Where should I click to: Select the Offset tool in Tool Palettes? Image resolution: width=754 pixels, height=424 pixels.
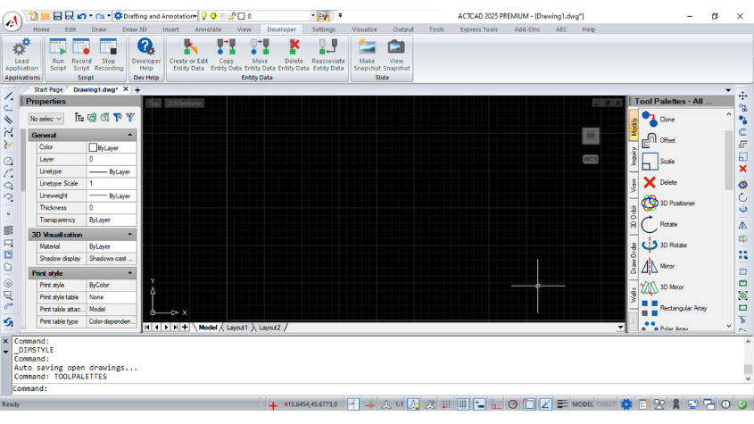[659, 140]
